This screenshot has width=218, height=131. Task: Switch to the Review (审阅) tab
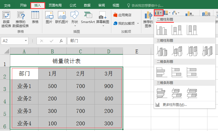pyautogui.click(x=102, y=5)
